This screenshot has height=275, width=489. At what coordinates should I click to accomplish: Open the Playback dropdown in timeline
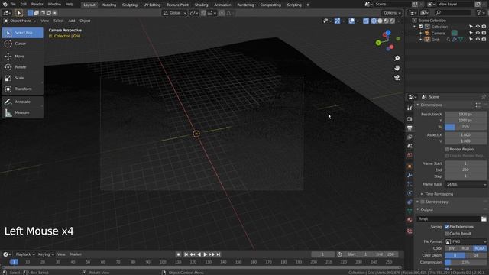click(25, 254)
